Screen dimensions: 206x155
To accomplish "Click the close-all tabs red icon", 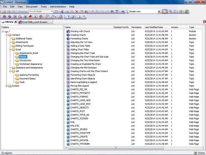I will coord(204,22).
